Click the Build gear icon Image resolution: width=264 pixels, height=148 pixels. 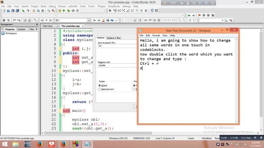[x=59, y=11]
